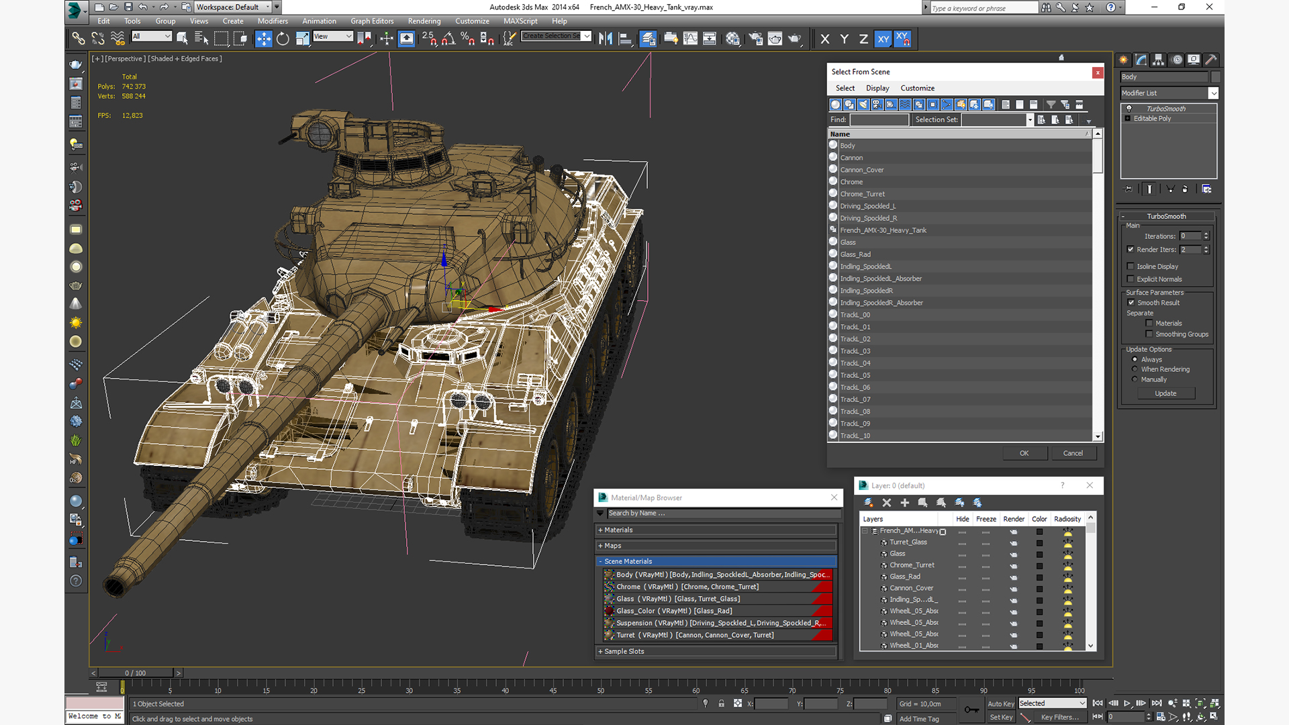Viewport: 1289px width, 725px height.
Task: Add selected objects to layer plus icon
Action: pyautogui.click(x=904, y=503)
